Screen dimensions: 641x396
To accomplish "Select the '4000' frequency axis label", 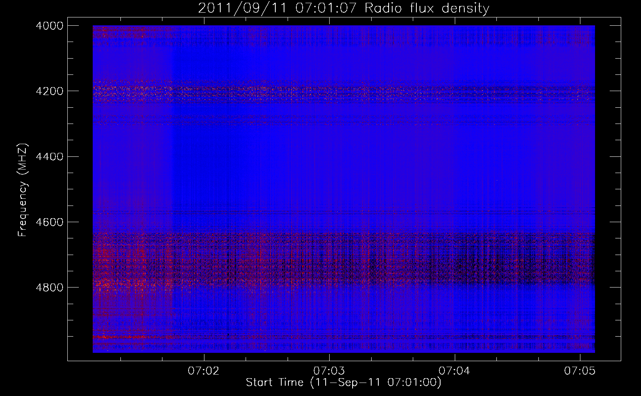I will coord(49,26).
